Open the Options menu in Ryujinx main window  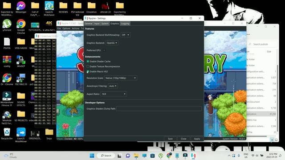66,28
